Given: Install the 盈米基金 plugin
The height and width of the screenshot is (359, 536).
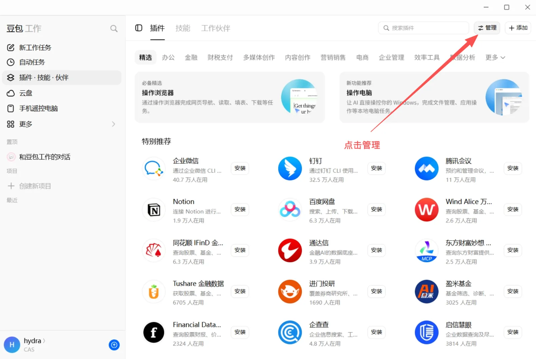Looking at the screenshot, I should pos(513,291).
